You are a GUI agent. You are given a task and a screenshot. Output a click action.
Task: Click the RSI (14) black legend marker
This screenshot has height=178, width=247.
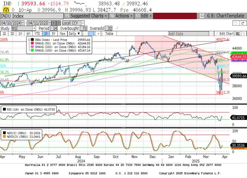pyautogui.click(x=4, y=109)
